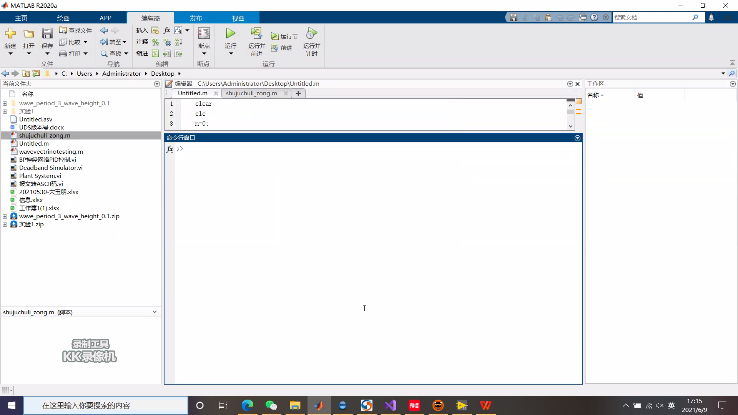738x415 pixels.
Task: Click the Breakpoints icon
Action: [204, 34]
